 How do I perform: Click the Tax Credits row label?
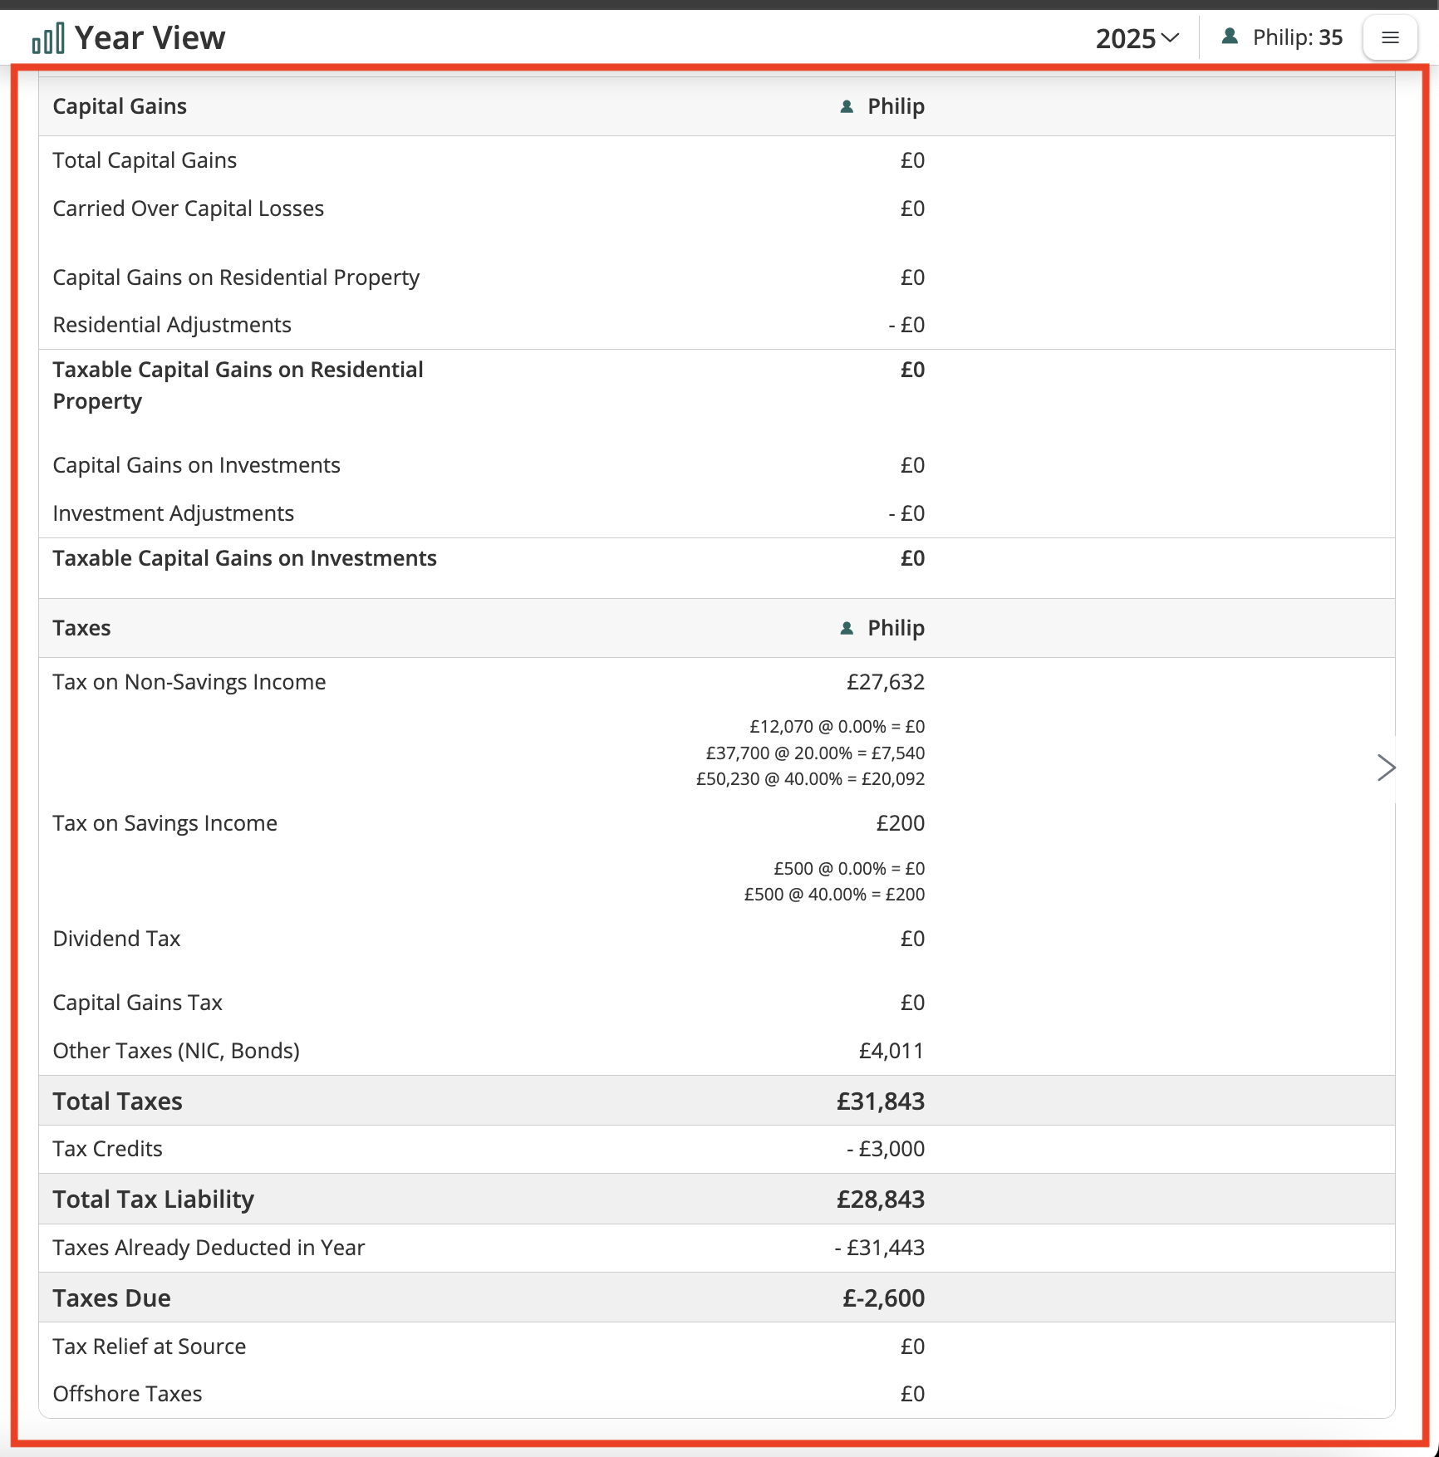[107, 1149]
